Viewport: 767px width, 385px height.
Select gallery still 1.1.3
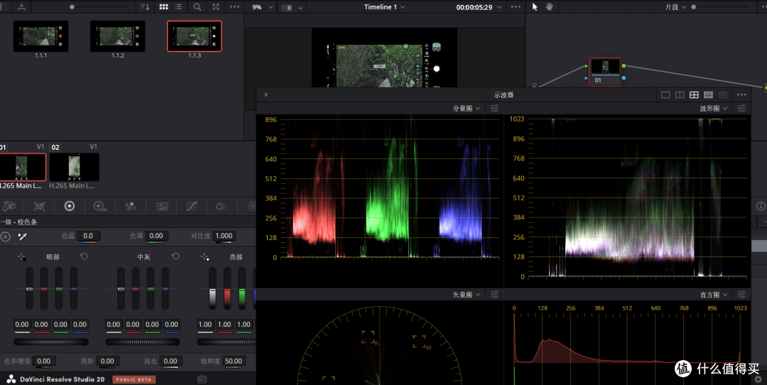pyautogui.click(x=194, y=36)
